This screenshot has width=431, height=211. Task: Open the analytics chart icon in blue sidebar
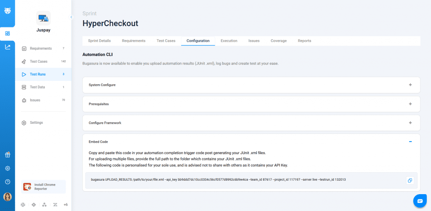click(x=8, y=47)
